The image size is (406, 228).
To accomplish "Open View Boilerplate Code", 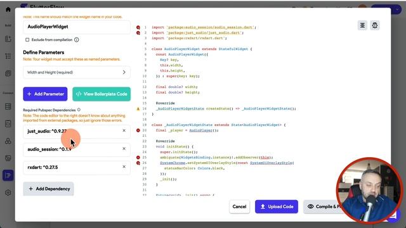I will (101, 94).
